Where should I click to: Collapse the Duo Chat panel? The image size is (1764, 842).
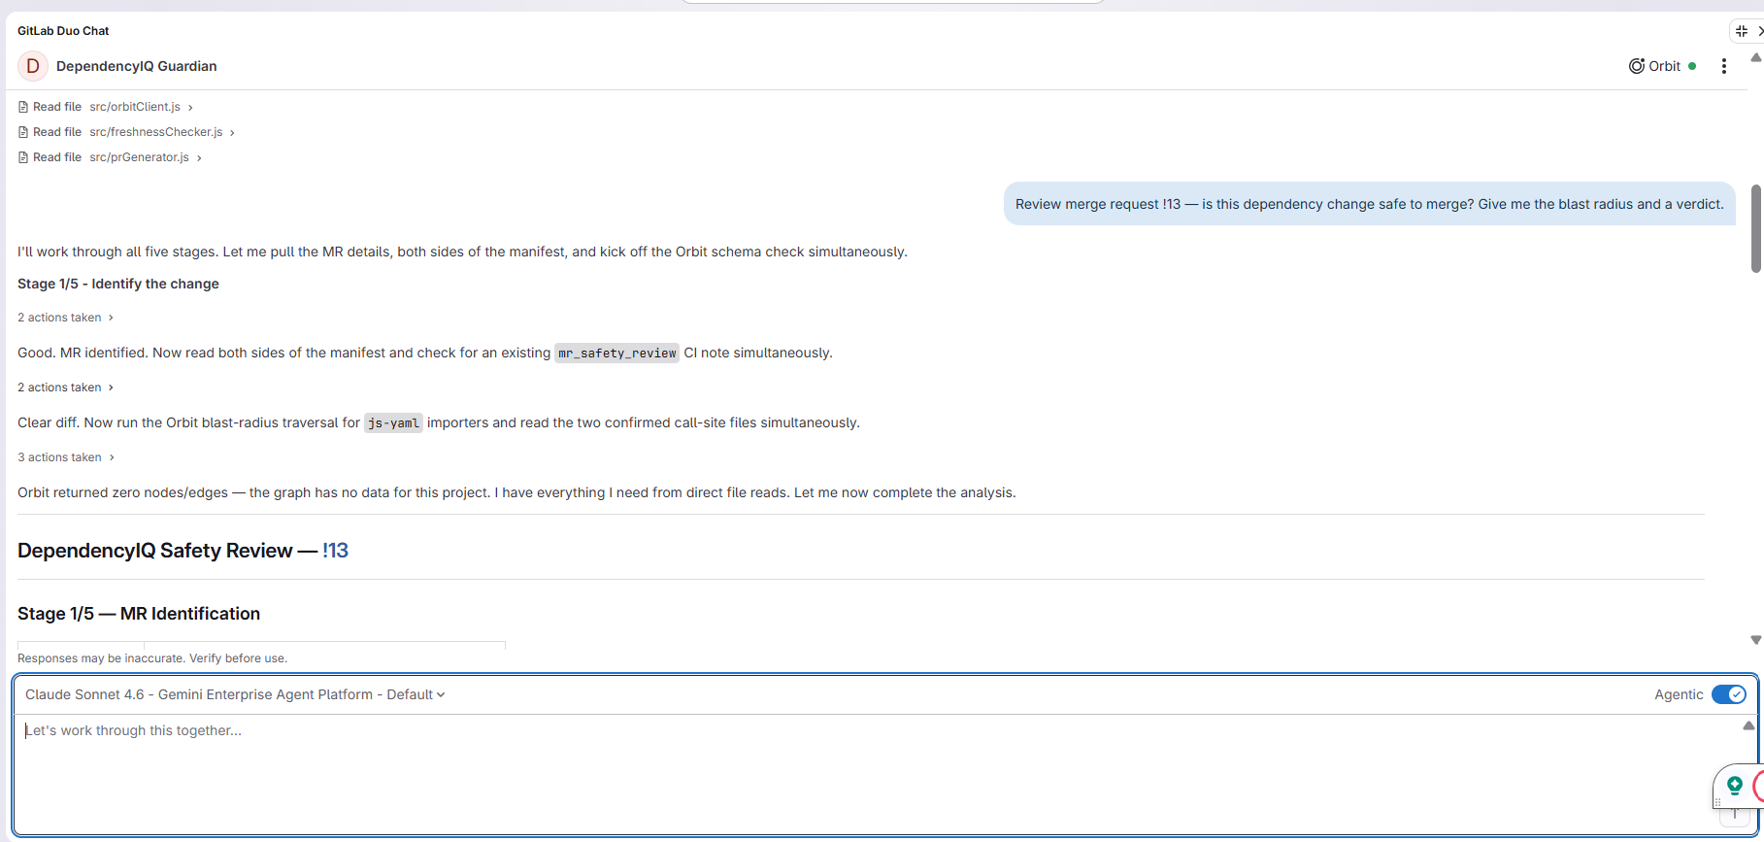pos(1742,31)
